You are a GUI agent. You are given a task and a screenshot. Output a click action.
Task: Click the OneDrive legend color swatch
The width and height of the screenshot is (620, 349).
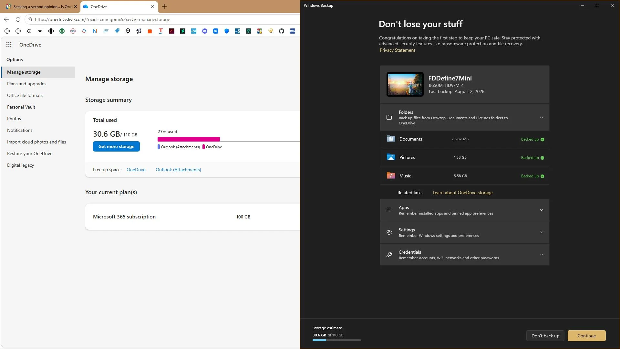pyautogui.click(x=203, y=147)
